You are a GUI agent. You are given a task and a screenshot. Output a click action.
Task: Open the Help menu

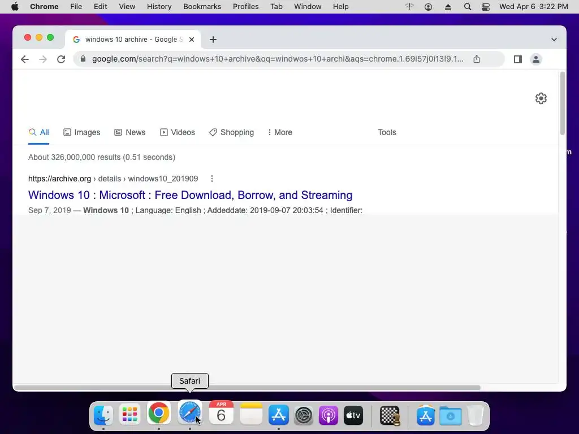tap(340, 7)
